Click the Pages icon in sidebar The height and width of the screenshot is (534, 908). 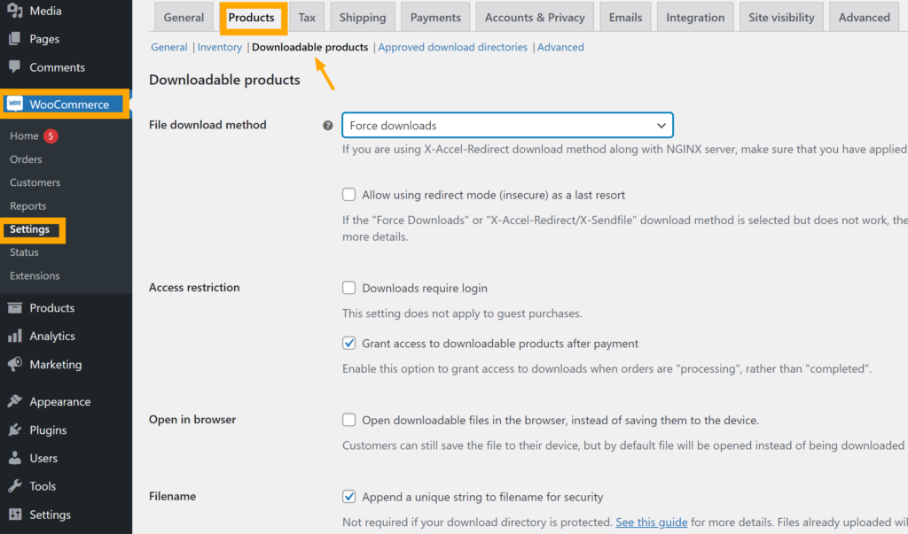pos(14,39)
